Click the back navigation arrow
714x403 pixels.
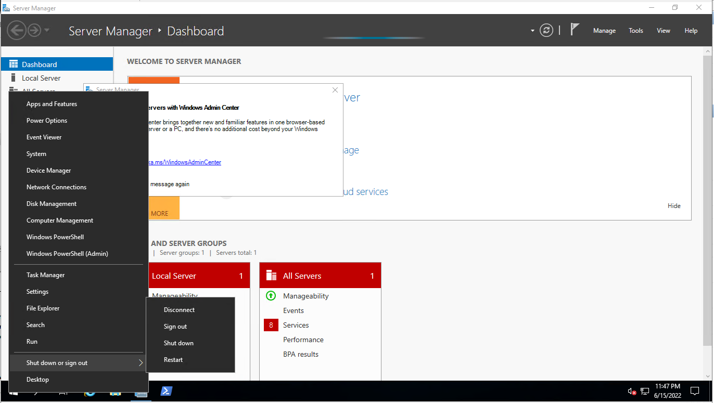17,30
